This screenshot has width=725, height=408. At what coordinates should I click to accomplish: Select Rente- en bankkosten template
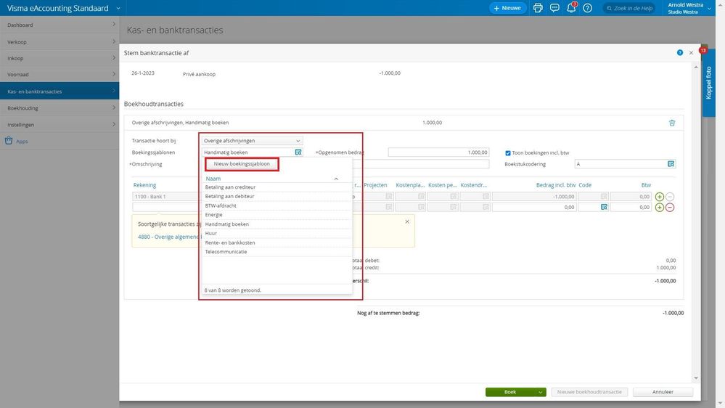[230, 242]
